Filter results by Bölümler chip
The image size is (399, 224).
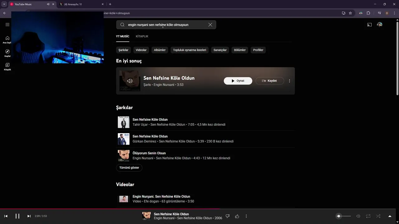click(x=240, y=50)
